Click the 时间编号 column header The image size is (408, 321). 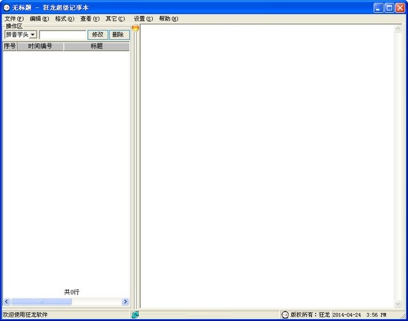pyautogui.click(x=40, y=47)
